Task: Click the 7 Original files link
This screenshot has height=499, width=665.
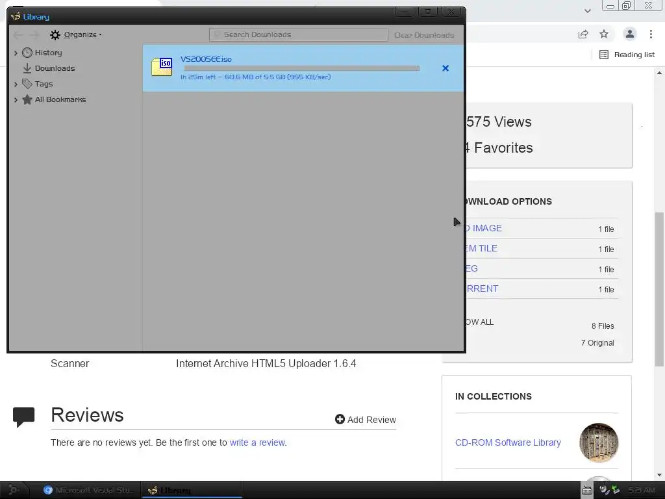Action: pyautogui.click(x=597, y=343)
